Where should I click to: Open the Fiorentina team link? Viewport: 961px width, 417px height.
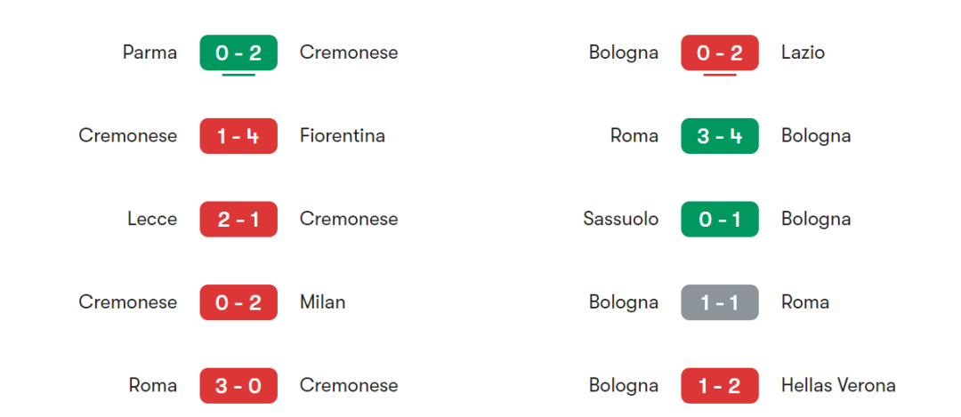(x=343, y=136)
